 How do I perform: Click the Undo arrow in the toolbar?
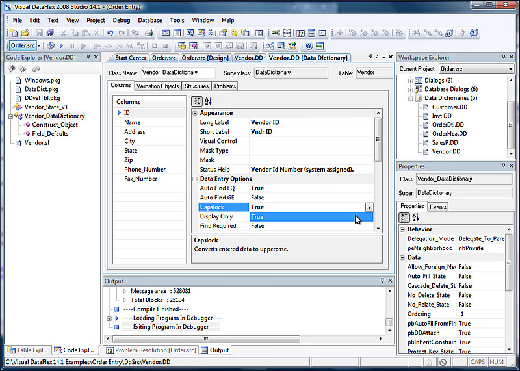pos(111,33)
